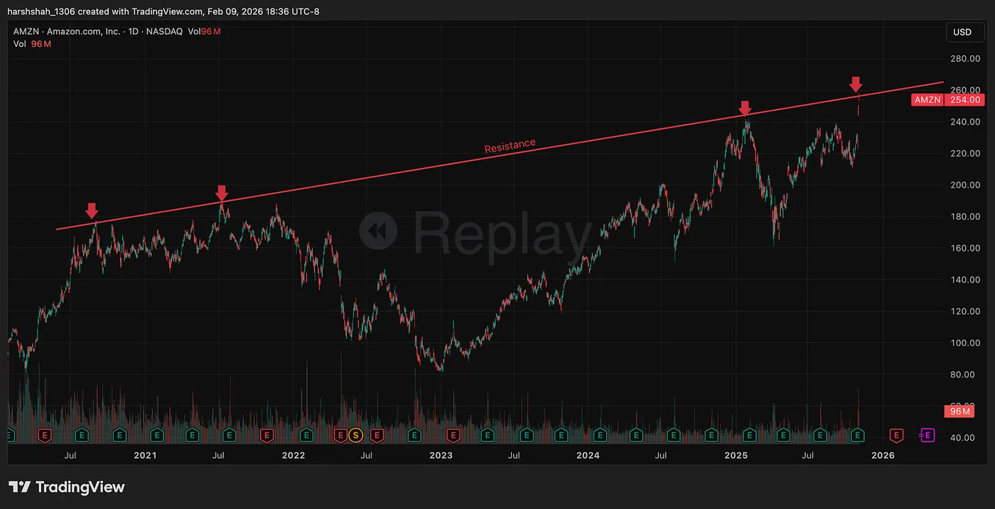Click the red earnings marker nearest the 2026 label
The height and width of the screenshot is (509, 995).
tap(896, 434)
